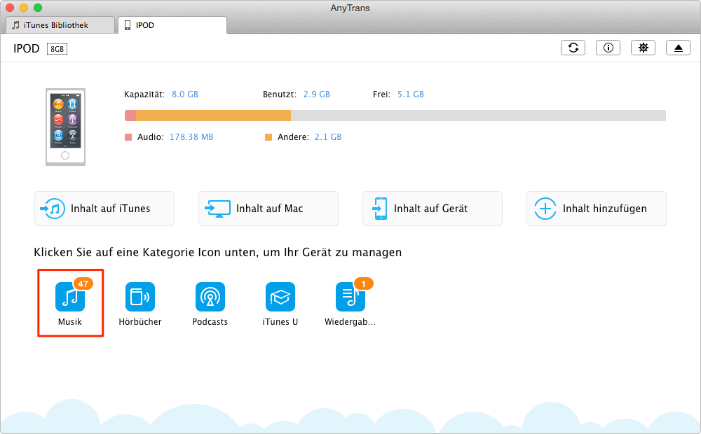Click the Andere size 2.1 GB
Image resolution: width=701 pixels, height=434 pixels.
click(x=328, y=137)
